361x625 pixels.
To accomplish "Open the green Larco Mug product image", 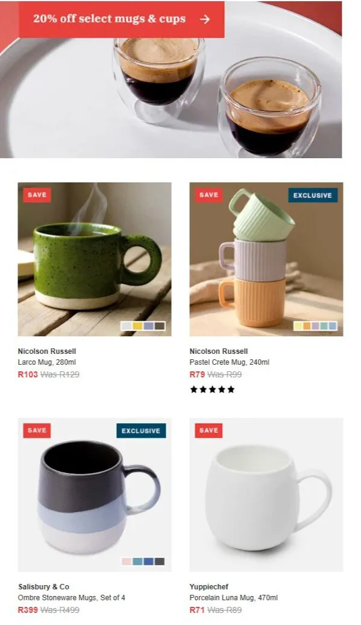I will tap(95, 260).
